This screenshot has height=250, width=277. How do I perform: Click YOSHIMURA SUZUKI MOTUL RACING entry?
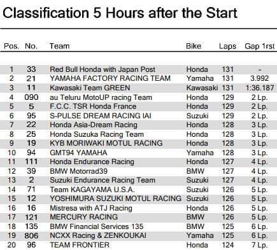(116, 198)
